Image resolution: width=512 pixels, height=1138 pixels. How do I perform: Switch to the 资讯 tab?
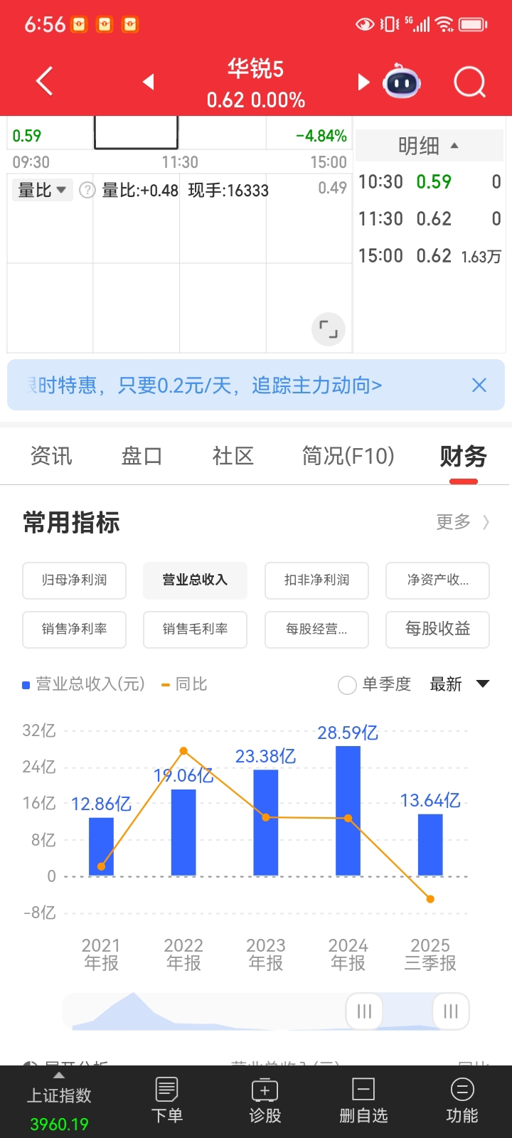[x=51, y=456]
